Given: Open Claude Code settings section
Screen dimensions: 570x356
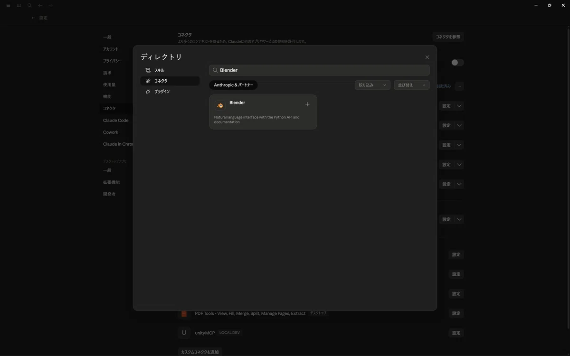Looking at the screenshot, I should pyautogui.click(x=115, y=121).
